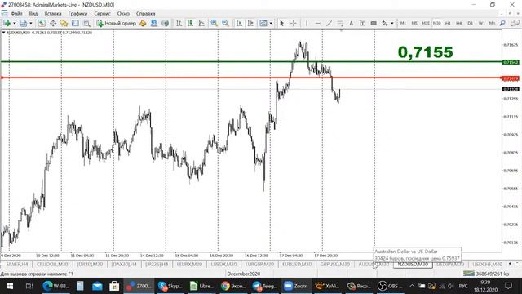Open the Графики menu
The width and height of the screenshot is (522, 294).
pos(77,14)
